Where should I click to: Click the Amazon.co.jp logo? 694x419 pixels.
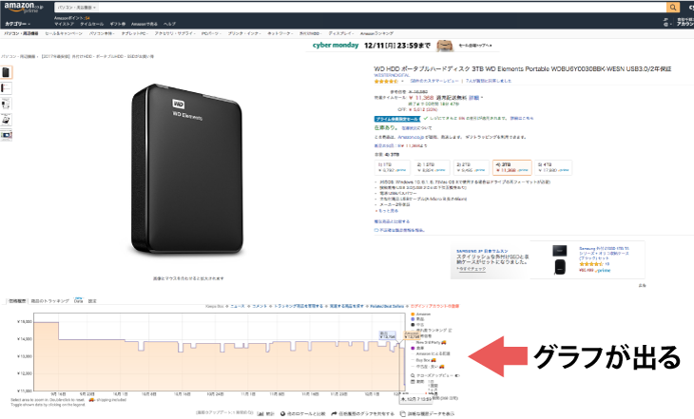(24, 8)
